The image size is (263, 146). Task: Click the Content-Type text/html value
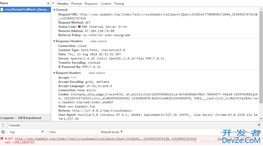click(103, 50)
